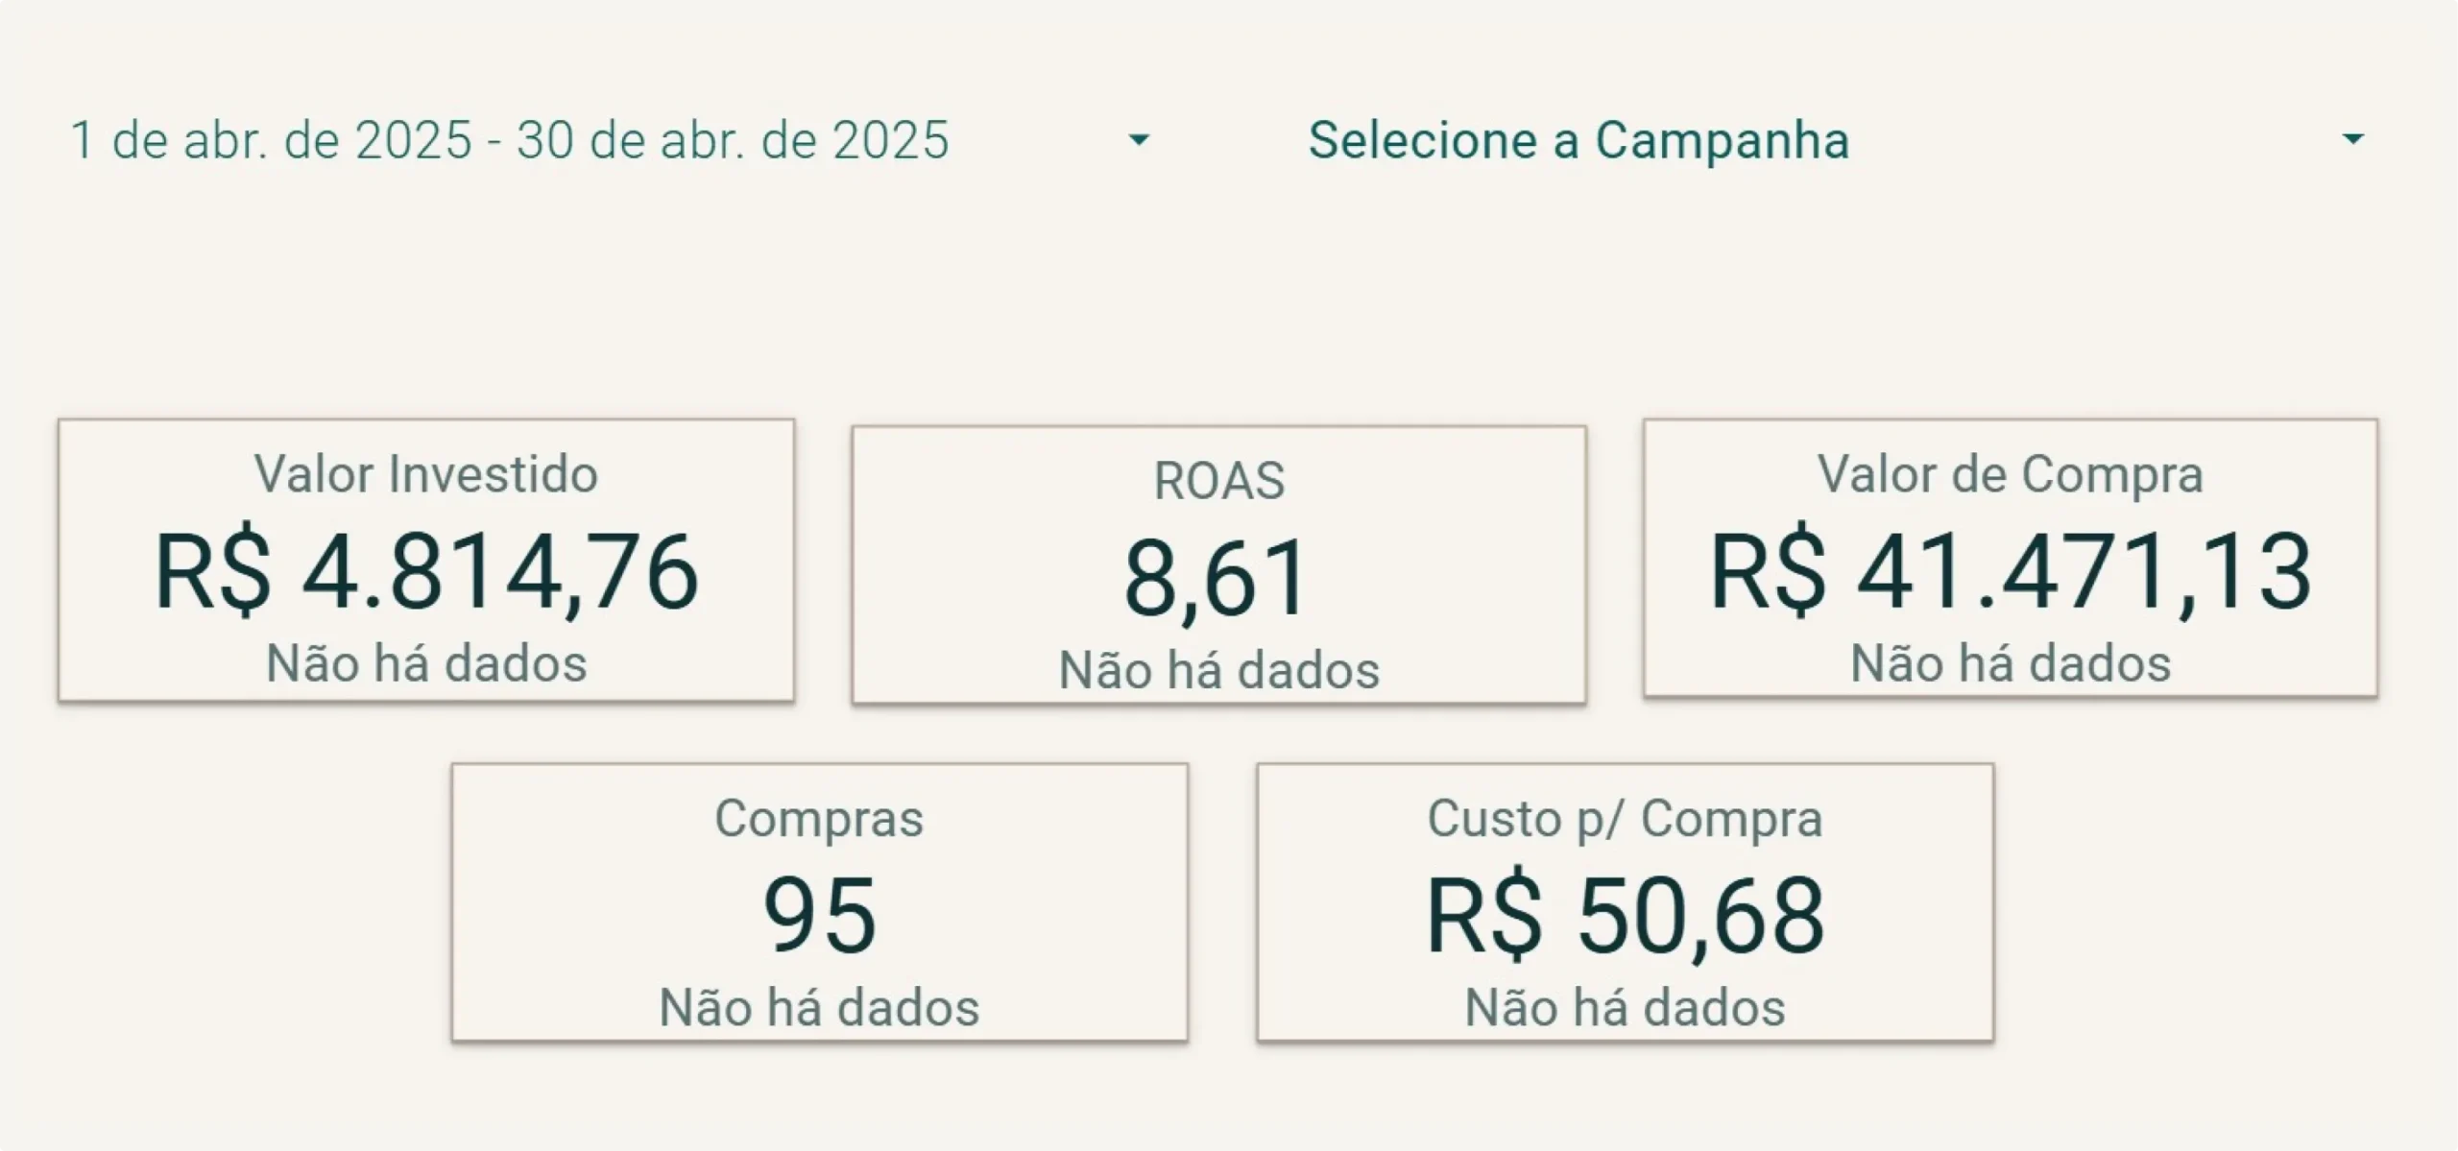
Task: Click 'Não há dados' under Compras count
Action: [819, 1008]
